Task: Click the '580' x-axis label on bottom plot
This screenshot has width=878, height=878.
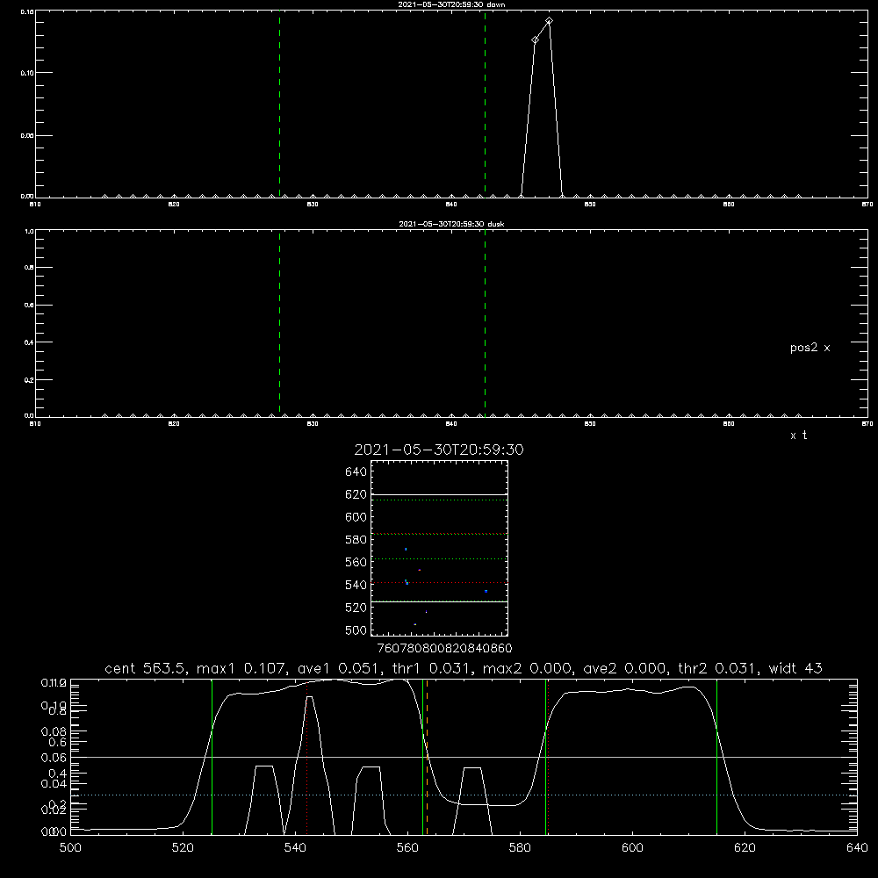Action: click(x=520, y=848)
